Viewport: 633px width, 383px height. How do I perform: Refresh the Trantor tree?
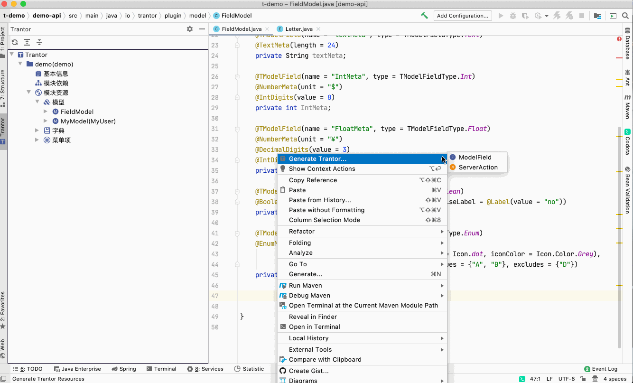point(15,42)
